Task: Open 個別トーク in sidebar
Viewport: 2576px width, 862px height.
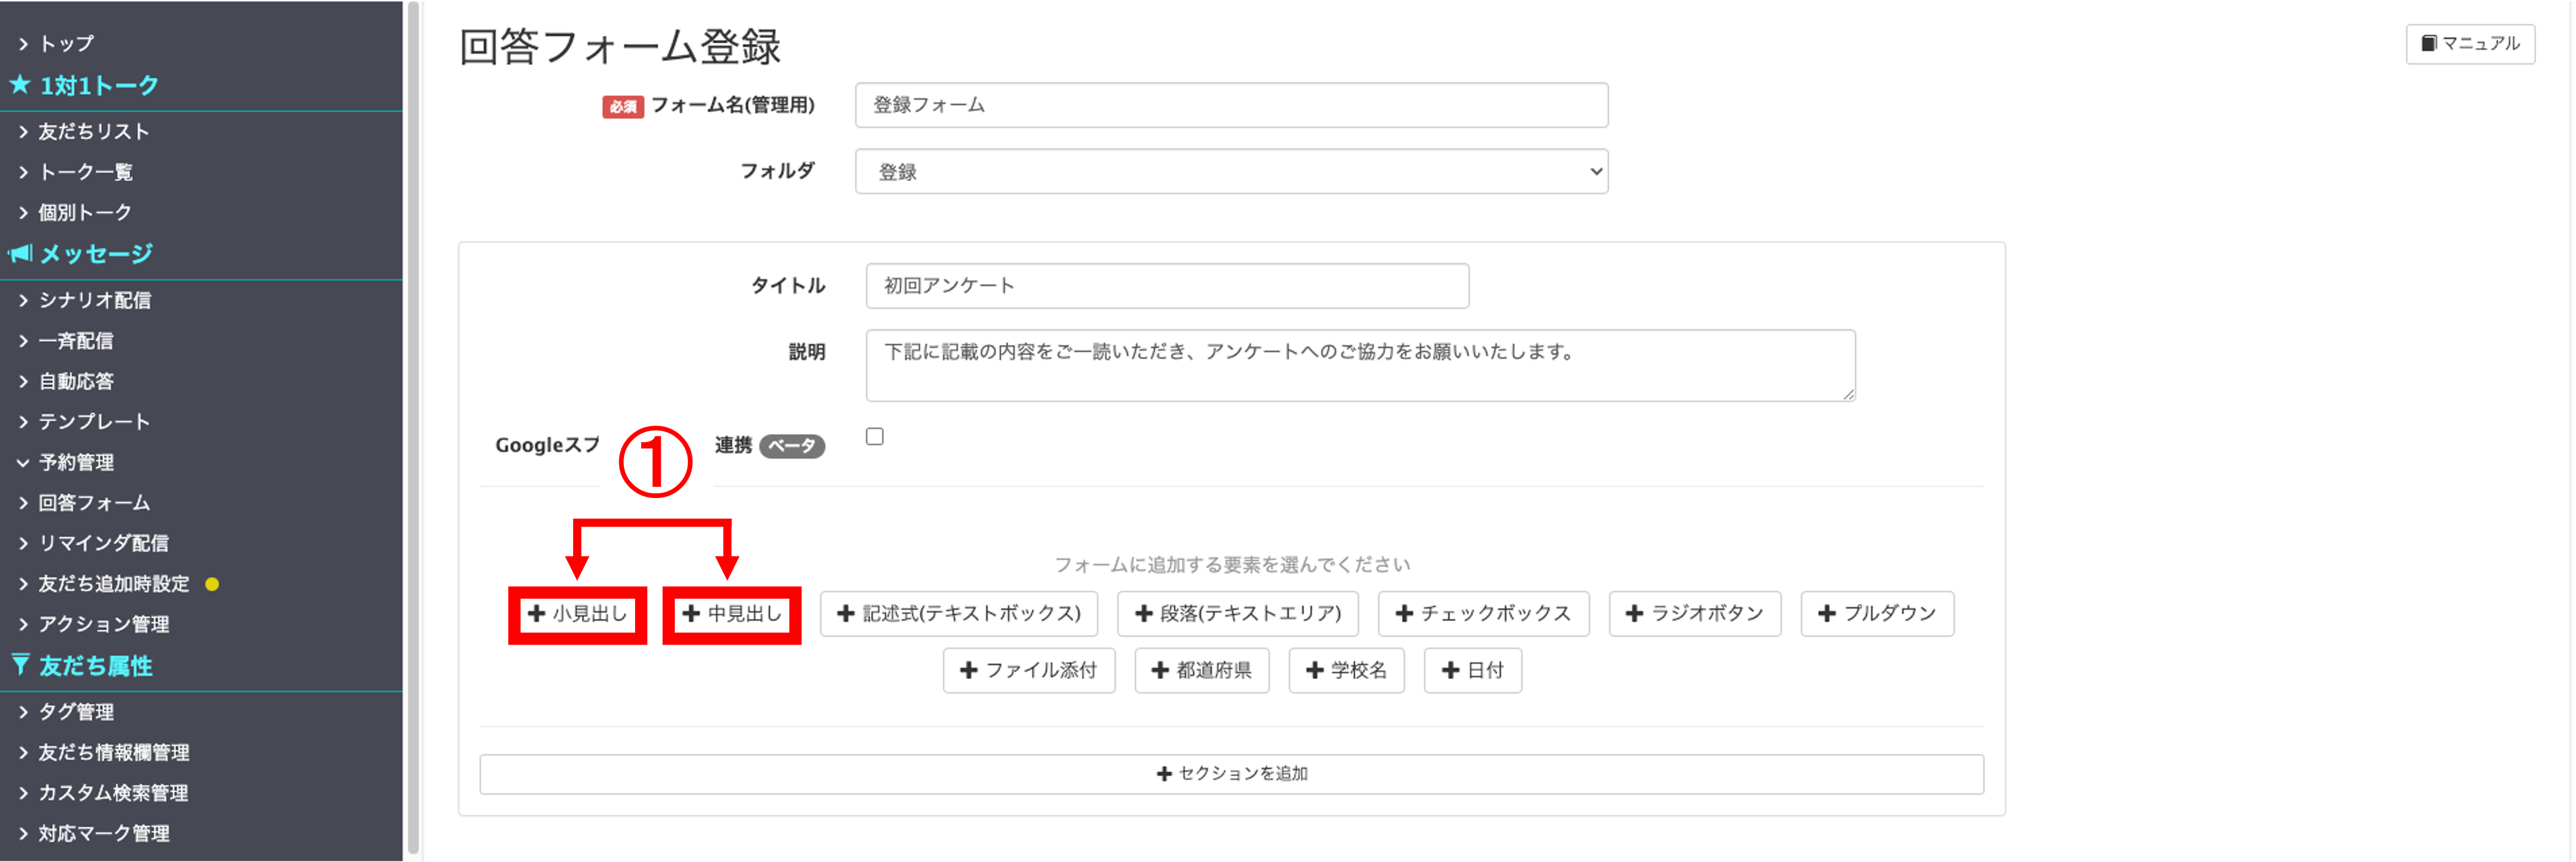Action: click(85, 212)
